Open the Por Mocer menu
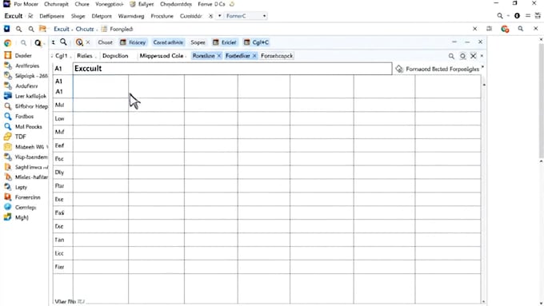The image size is (544, 306). tap(26, 4)
